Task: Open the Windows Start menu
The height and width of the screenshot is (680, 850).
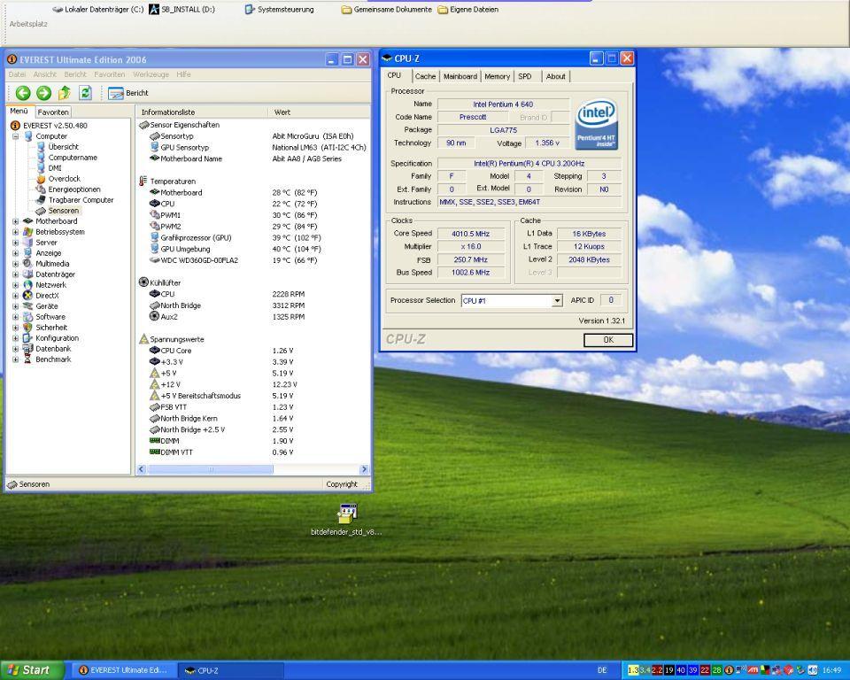Action: coord(32,670)
